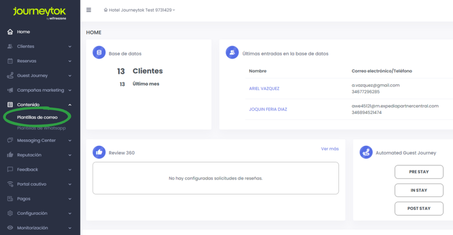Click the Review 360 thumbs-up icon
The image size is (453, 235).
99,152
